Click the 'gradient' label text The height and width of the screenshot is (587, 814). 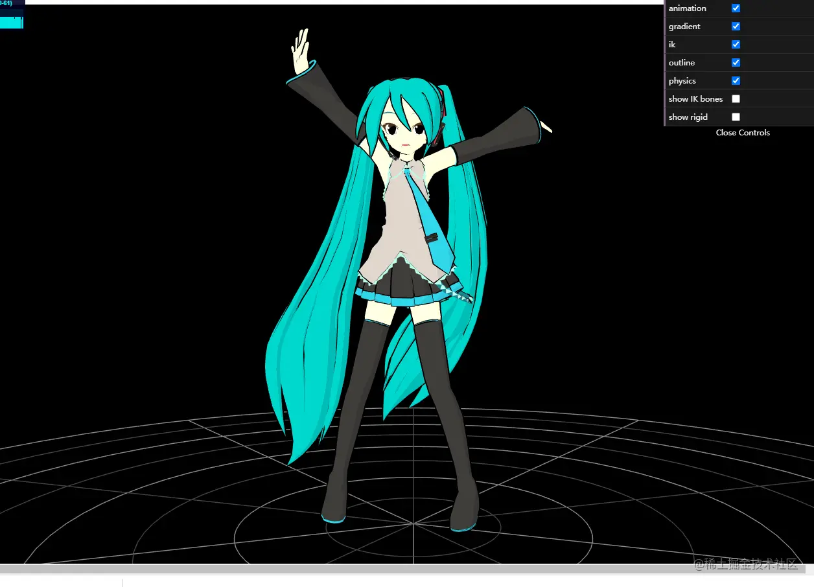pos(684,27)
